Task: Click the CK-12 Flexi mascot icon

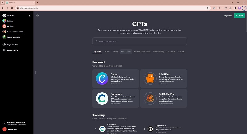Action: (150, 78)
